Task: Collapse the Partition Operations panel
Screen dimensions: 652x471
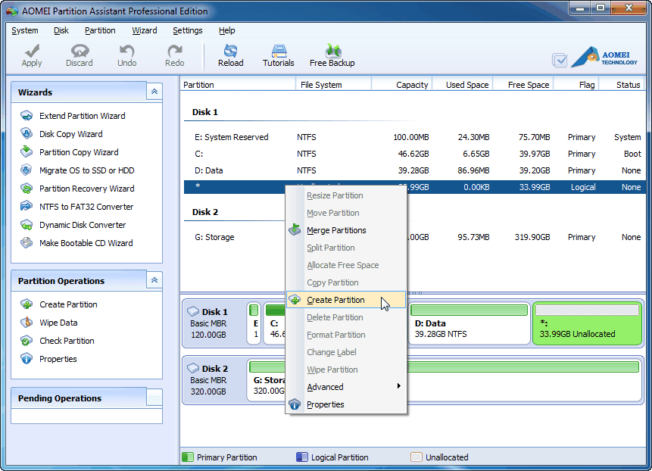Action: coord(154,280)
